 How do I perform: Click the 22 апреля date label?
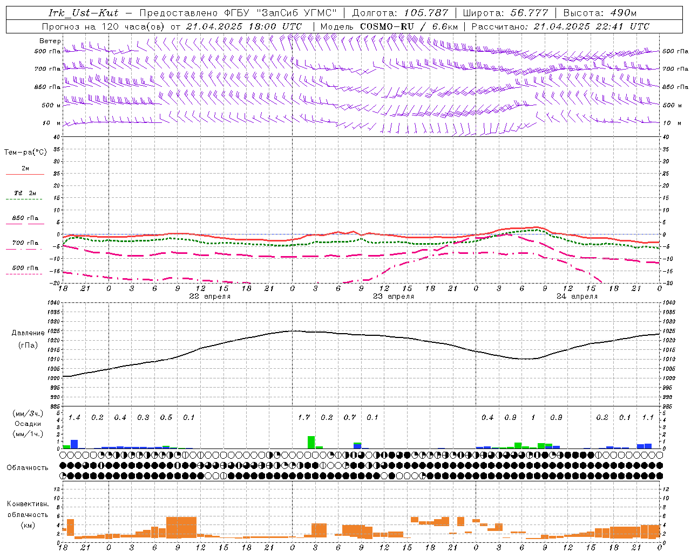[x=209, y=296]
